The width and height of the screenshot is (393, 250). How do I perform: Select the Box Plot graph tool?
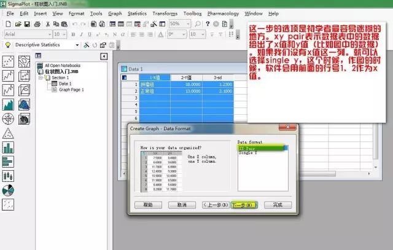(8, 176)
